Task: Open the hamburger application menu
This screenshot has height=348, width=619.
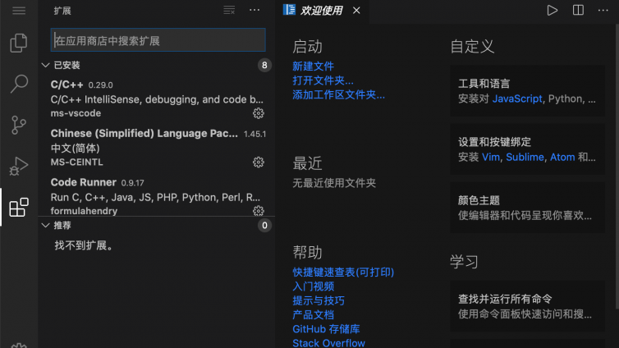Action: coord(19,10)
